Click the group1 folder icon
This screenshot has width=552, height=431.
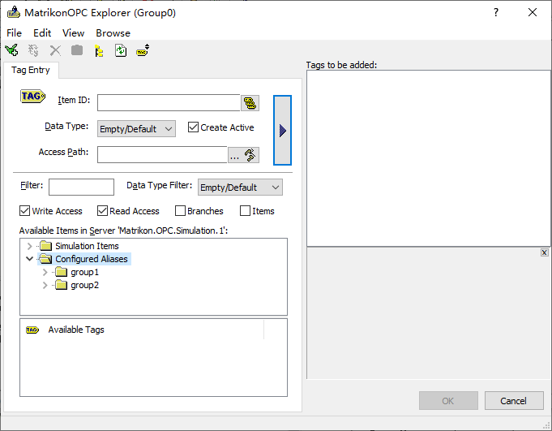pyautogui.click(x=62, y=272)
